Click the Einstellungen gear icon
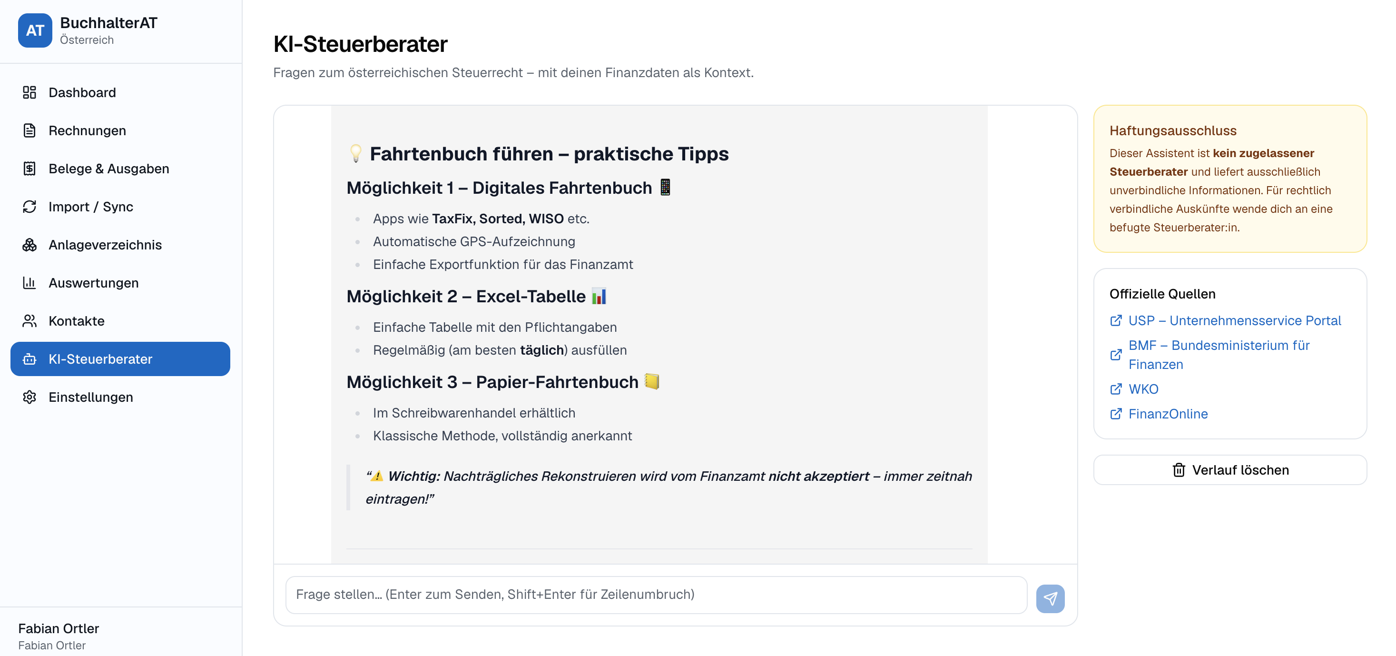 (29, 397)
